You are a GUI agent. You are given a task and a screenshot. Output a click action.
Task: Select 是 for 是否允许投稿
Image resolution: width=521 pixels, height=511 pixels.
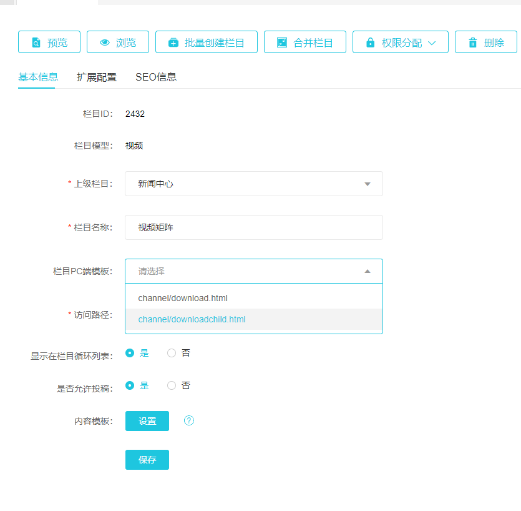(x=130, y=385)
